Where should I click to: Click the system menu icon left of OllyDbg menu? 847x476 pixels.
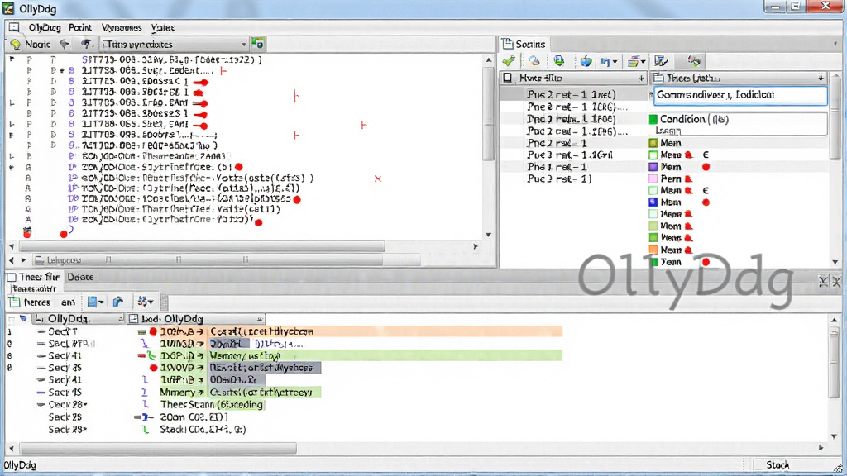14,27
